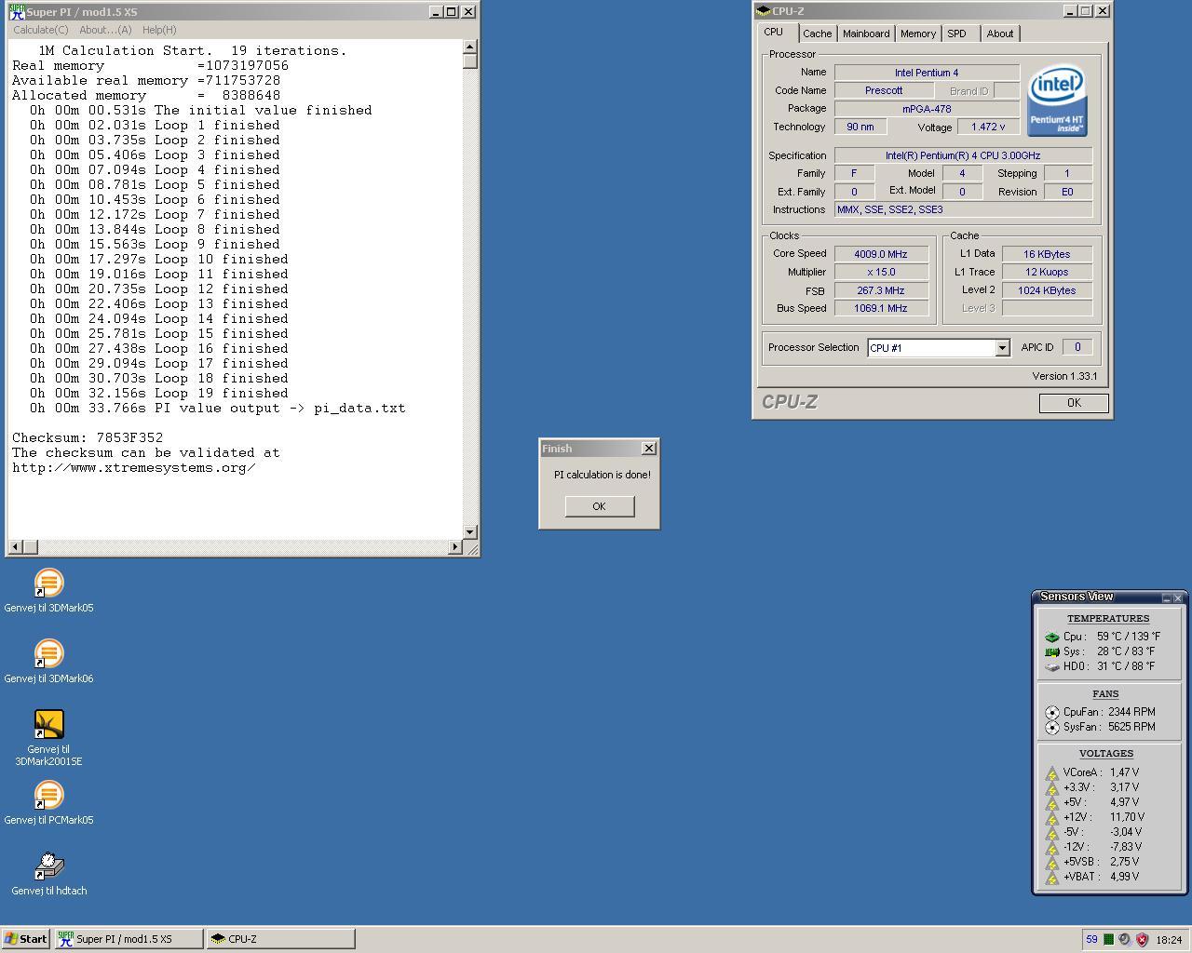Screen dimensions: 1192x953
Task: Open the Processor Selection CPU #1 dropdown
Action: pyautogui.click(x=1002, y=348)
